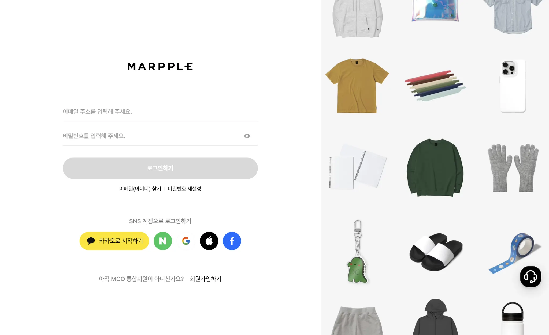Toggle password visibility eye icon
The width and height of the screenshot is (549, 335).
click(247, 136)
